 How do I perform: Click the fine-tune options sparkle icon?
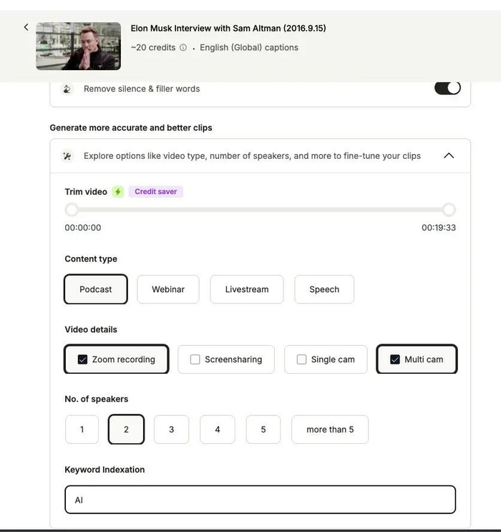tap(67, 156)
